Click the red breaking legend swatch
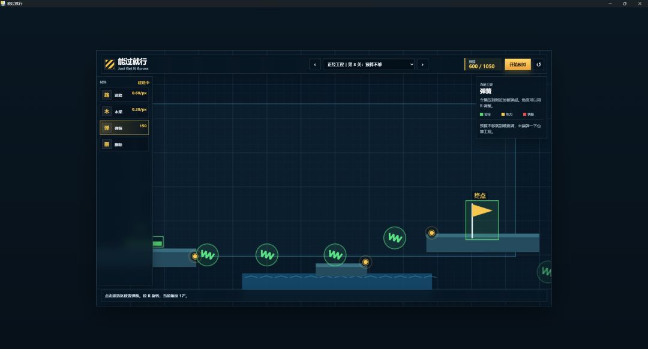 pos(525,115)
